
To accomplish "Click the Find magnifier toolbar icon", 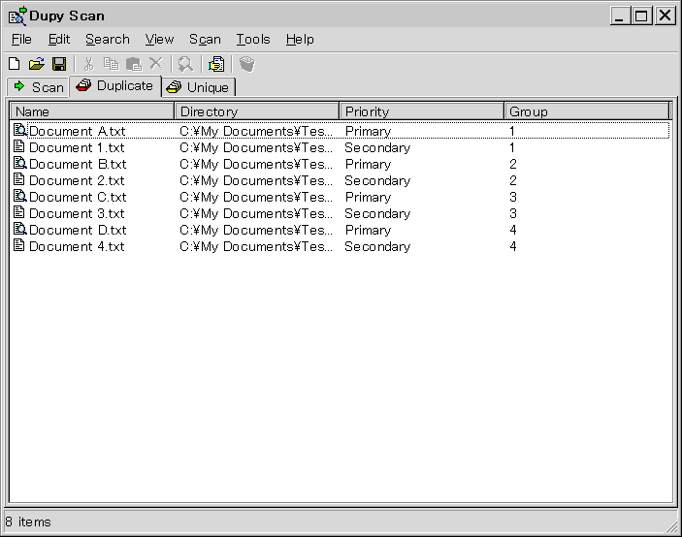I will (x=185, y=64).
